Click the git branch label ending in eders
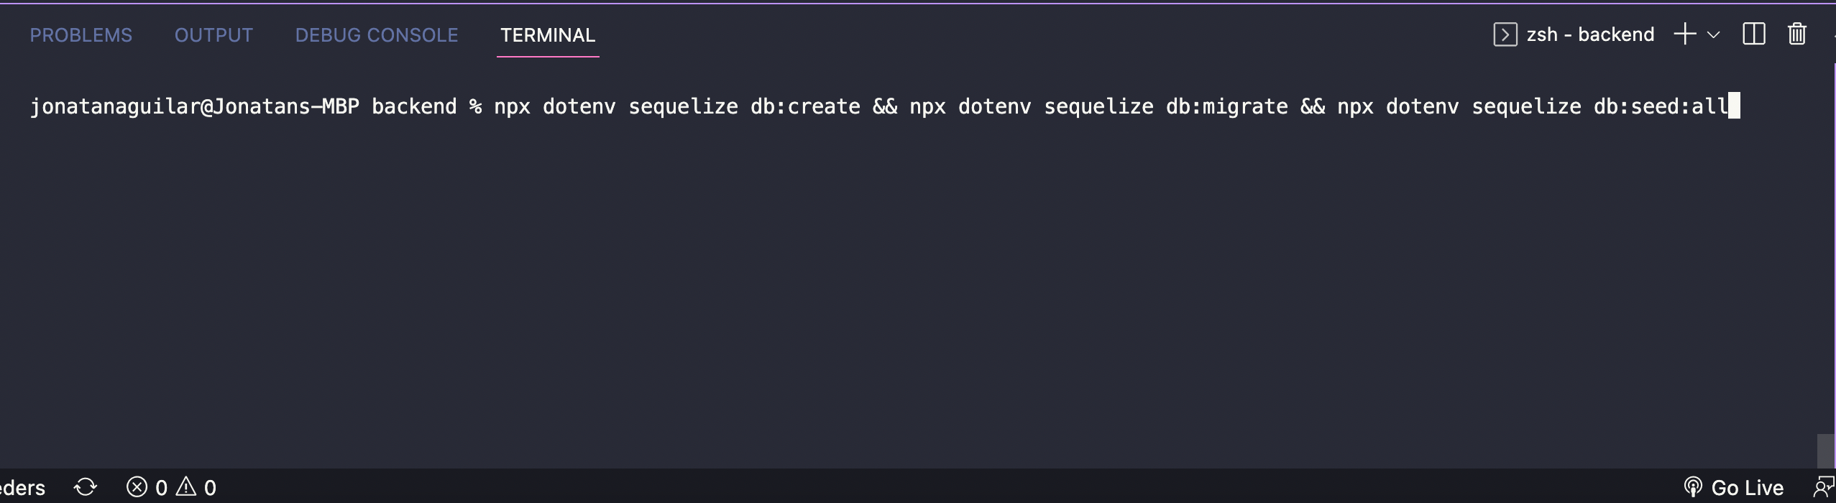This screenshot has width=1836, height=503. coord(22,486)
